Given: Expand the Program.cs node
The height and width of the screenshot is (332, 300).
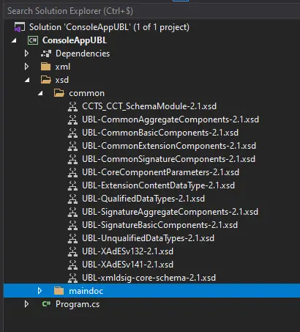Looking at the screenshot, I should coord(26,304).
